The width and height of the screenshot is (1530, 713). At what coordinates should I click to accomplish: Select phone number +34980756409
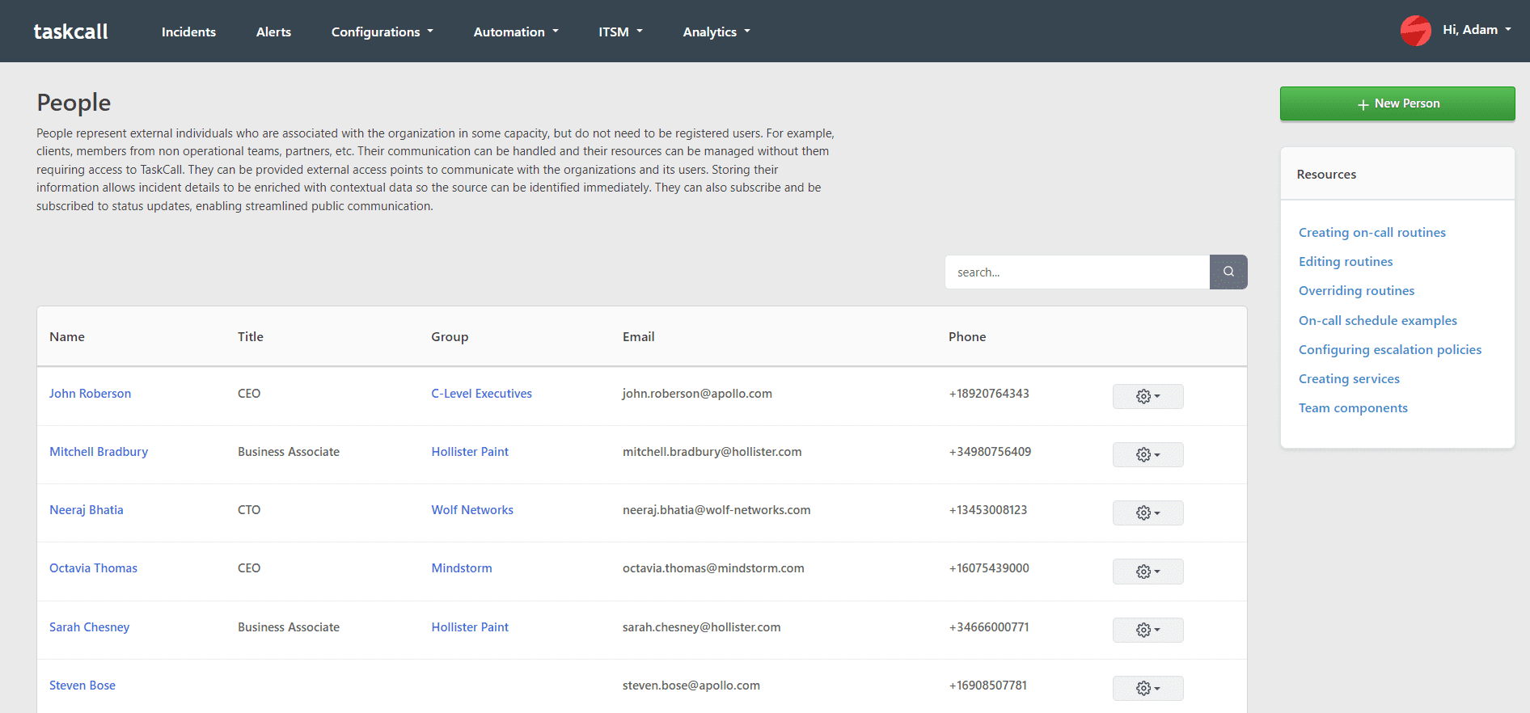(x=990, y=452)
